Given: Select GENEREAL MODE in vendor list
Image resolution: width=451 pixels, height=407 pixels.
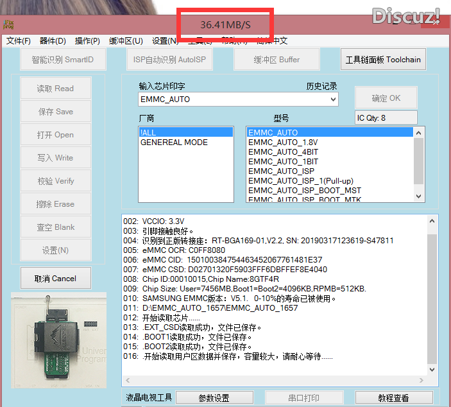Looking at the screenshot, I should 174,143.
